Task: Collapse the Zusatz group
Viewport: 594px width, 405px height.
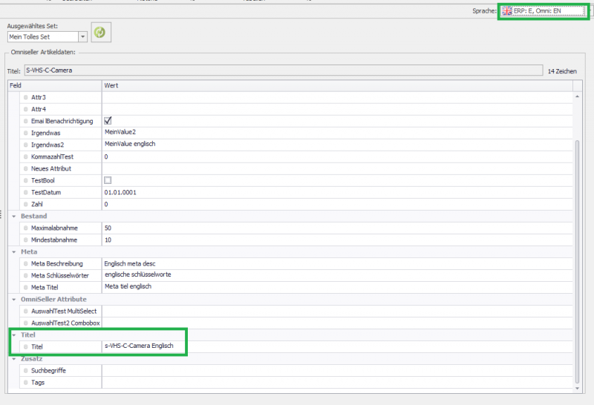Action: click(13, 358)
